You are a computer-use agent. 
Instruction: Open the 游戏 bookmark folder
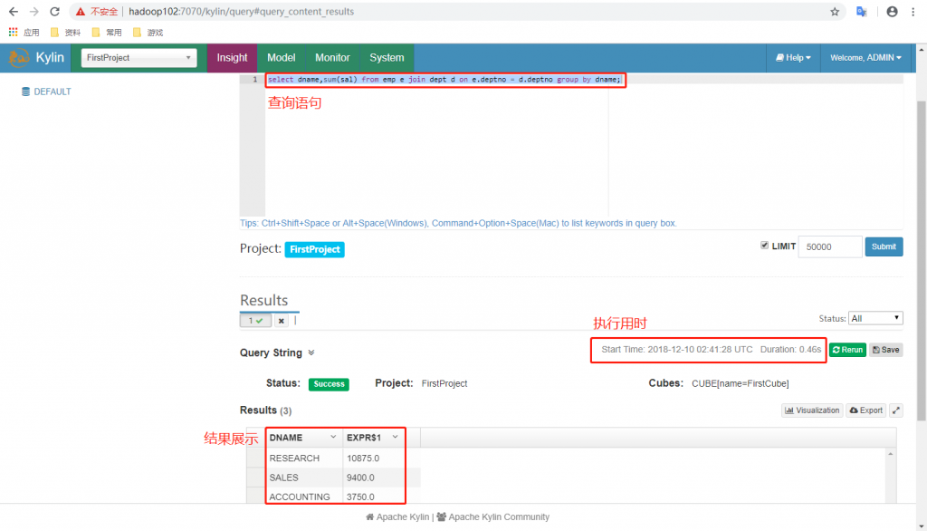click(x=148, y=32)
